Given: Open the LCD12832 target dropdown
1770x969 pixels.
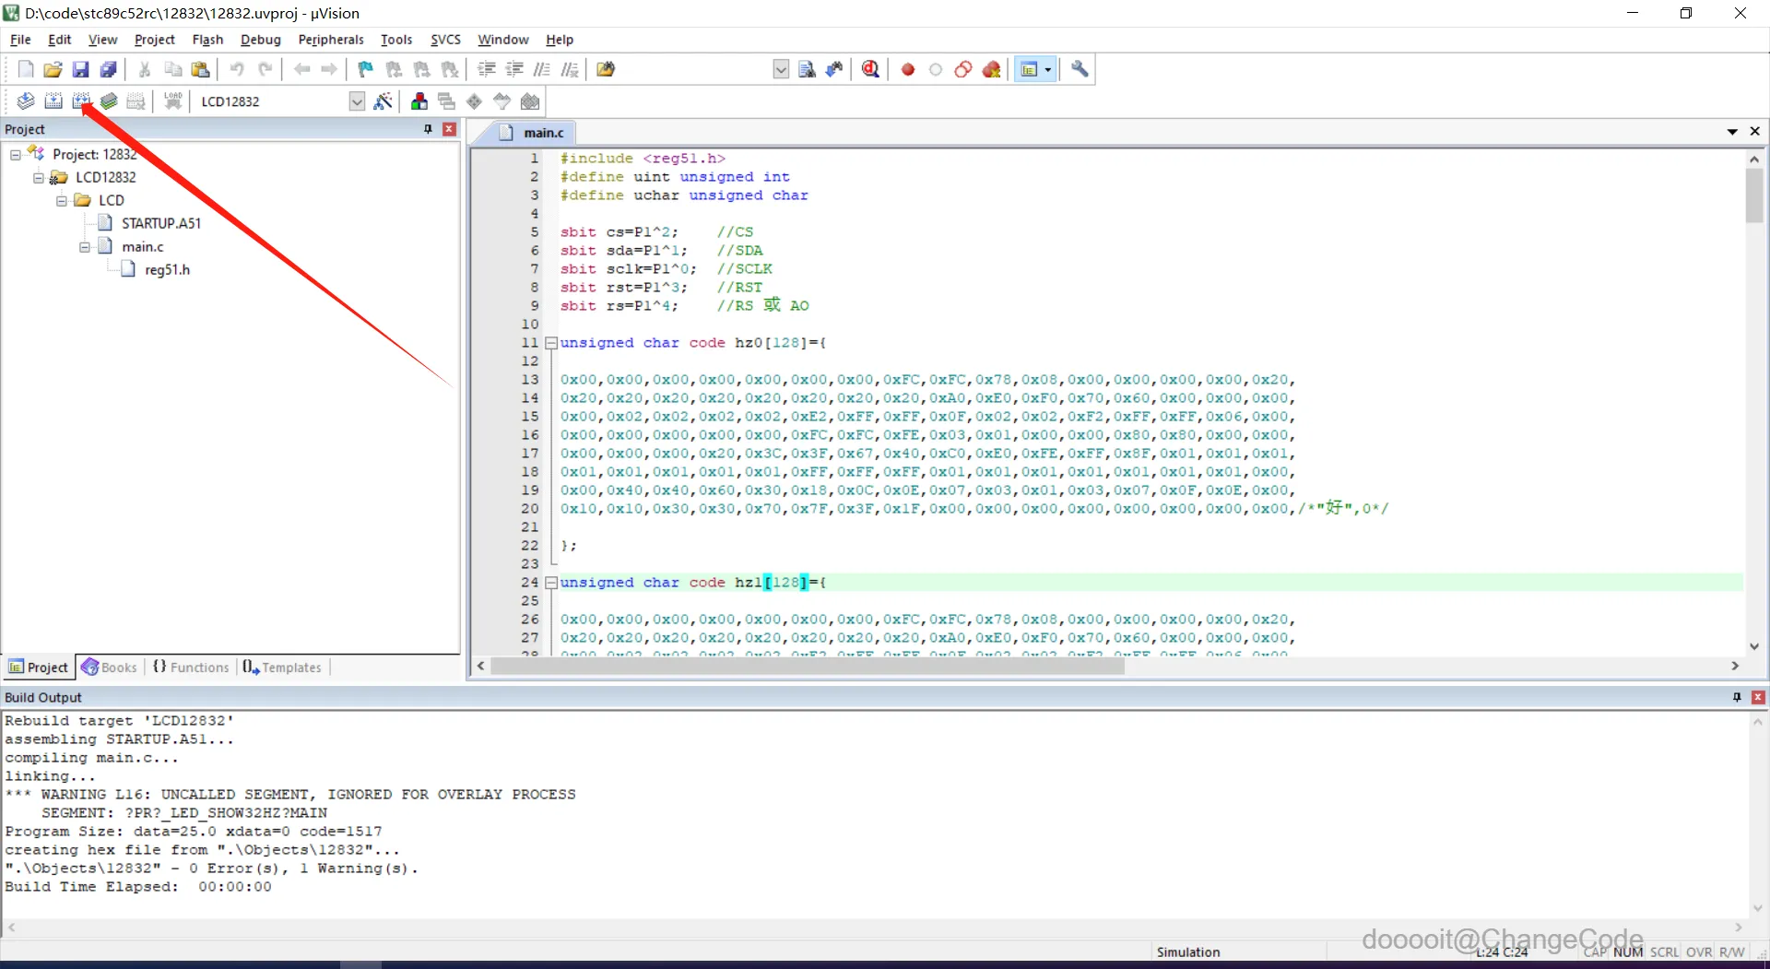Looking at the screenshot, I should tap(357, 101).
